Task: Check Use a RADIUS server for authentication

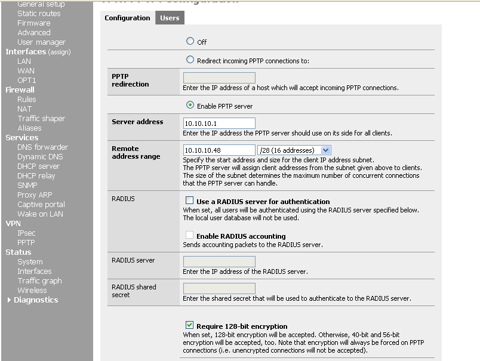Action: point(189,201)
